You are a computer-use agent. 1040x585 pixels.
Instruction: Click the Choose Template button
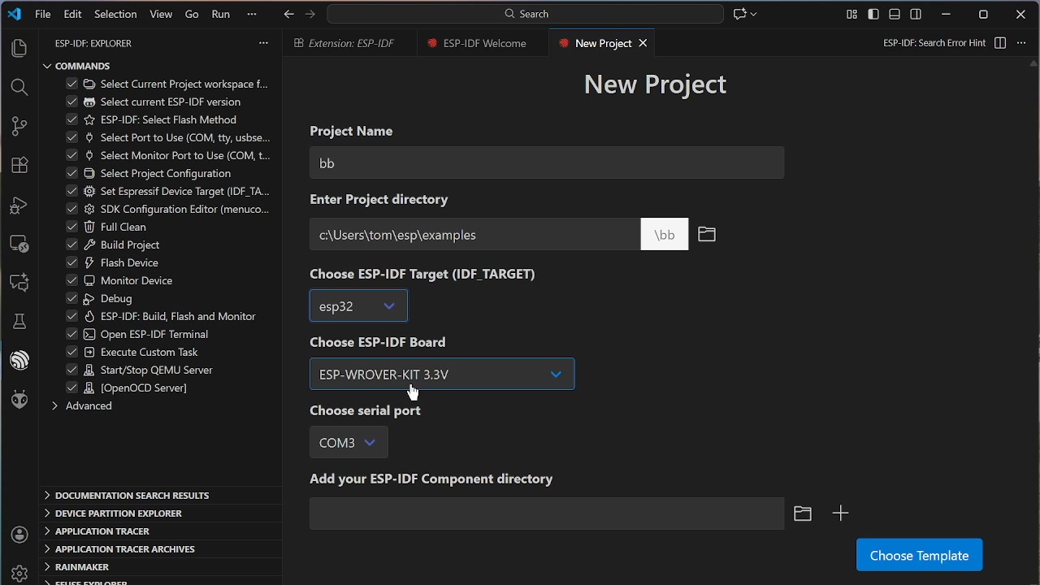919,556
